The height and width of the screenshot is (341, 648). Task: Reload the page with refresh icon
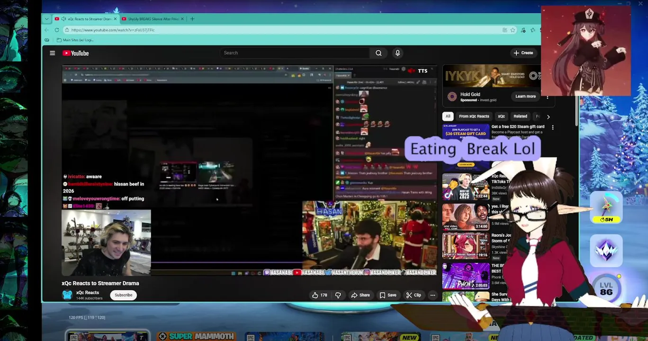pyautogui.click(x=57, y=30)
